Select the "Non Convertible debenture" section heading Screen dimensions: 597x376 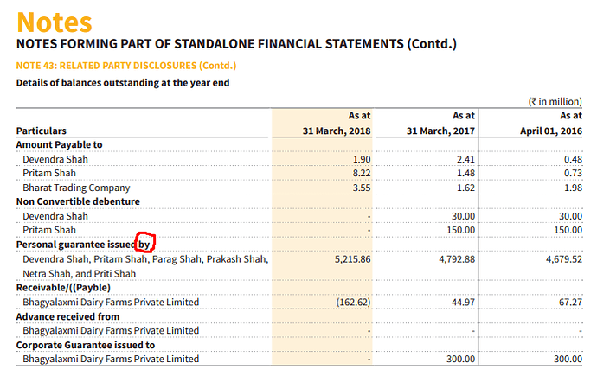coord(78,201)
